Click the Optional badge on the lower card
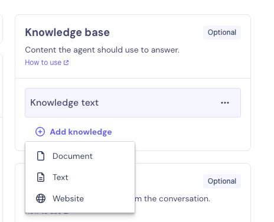Viewport: 274px width, 222px height. tap(222, 181)
